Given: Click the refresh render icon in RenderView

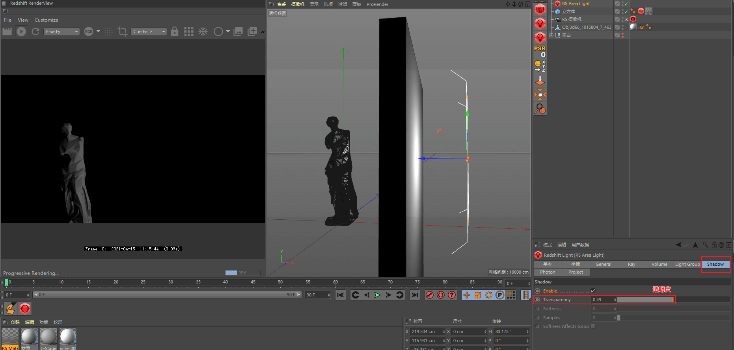Looking at the screenshot, I should tap(35, 31).
